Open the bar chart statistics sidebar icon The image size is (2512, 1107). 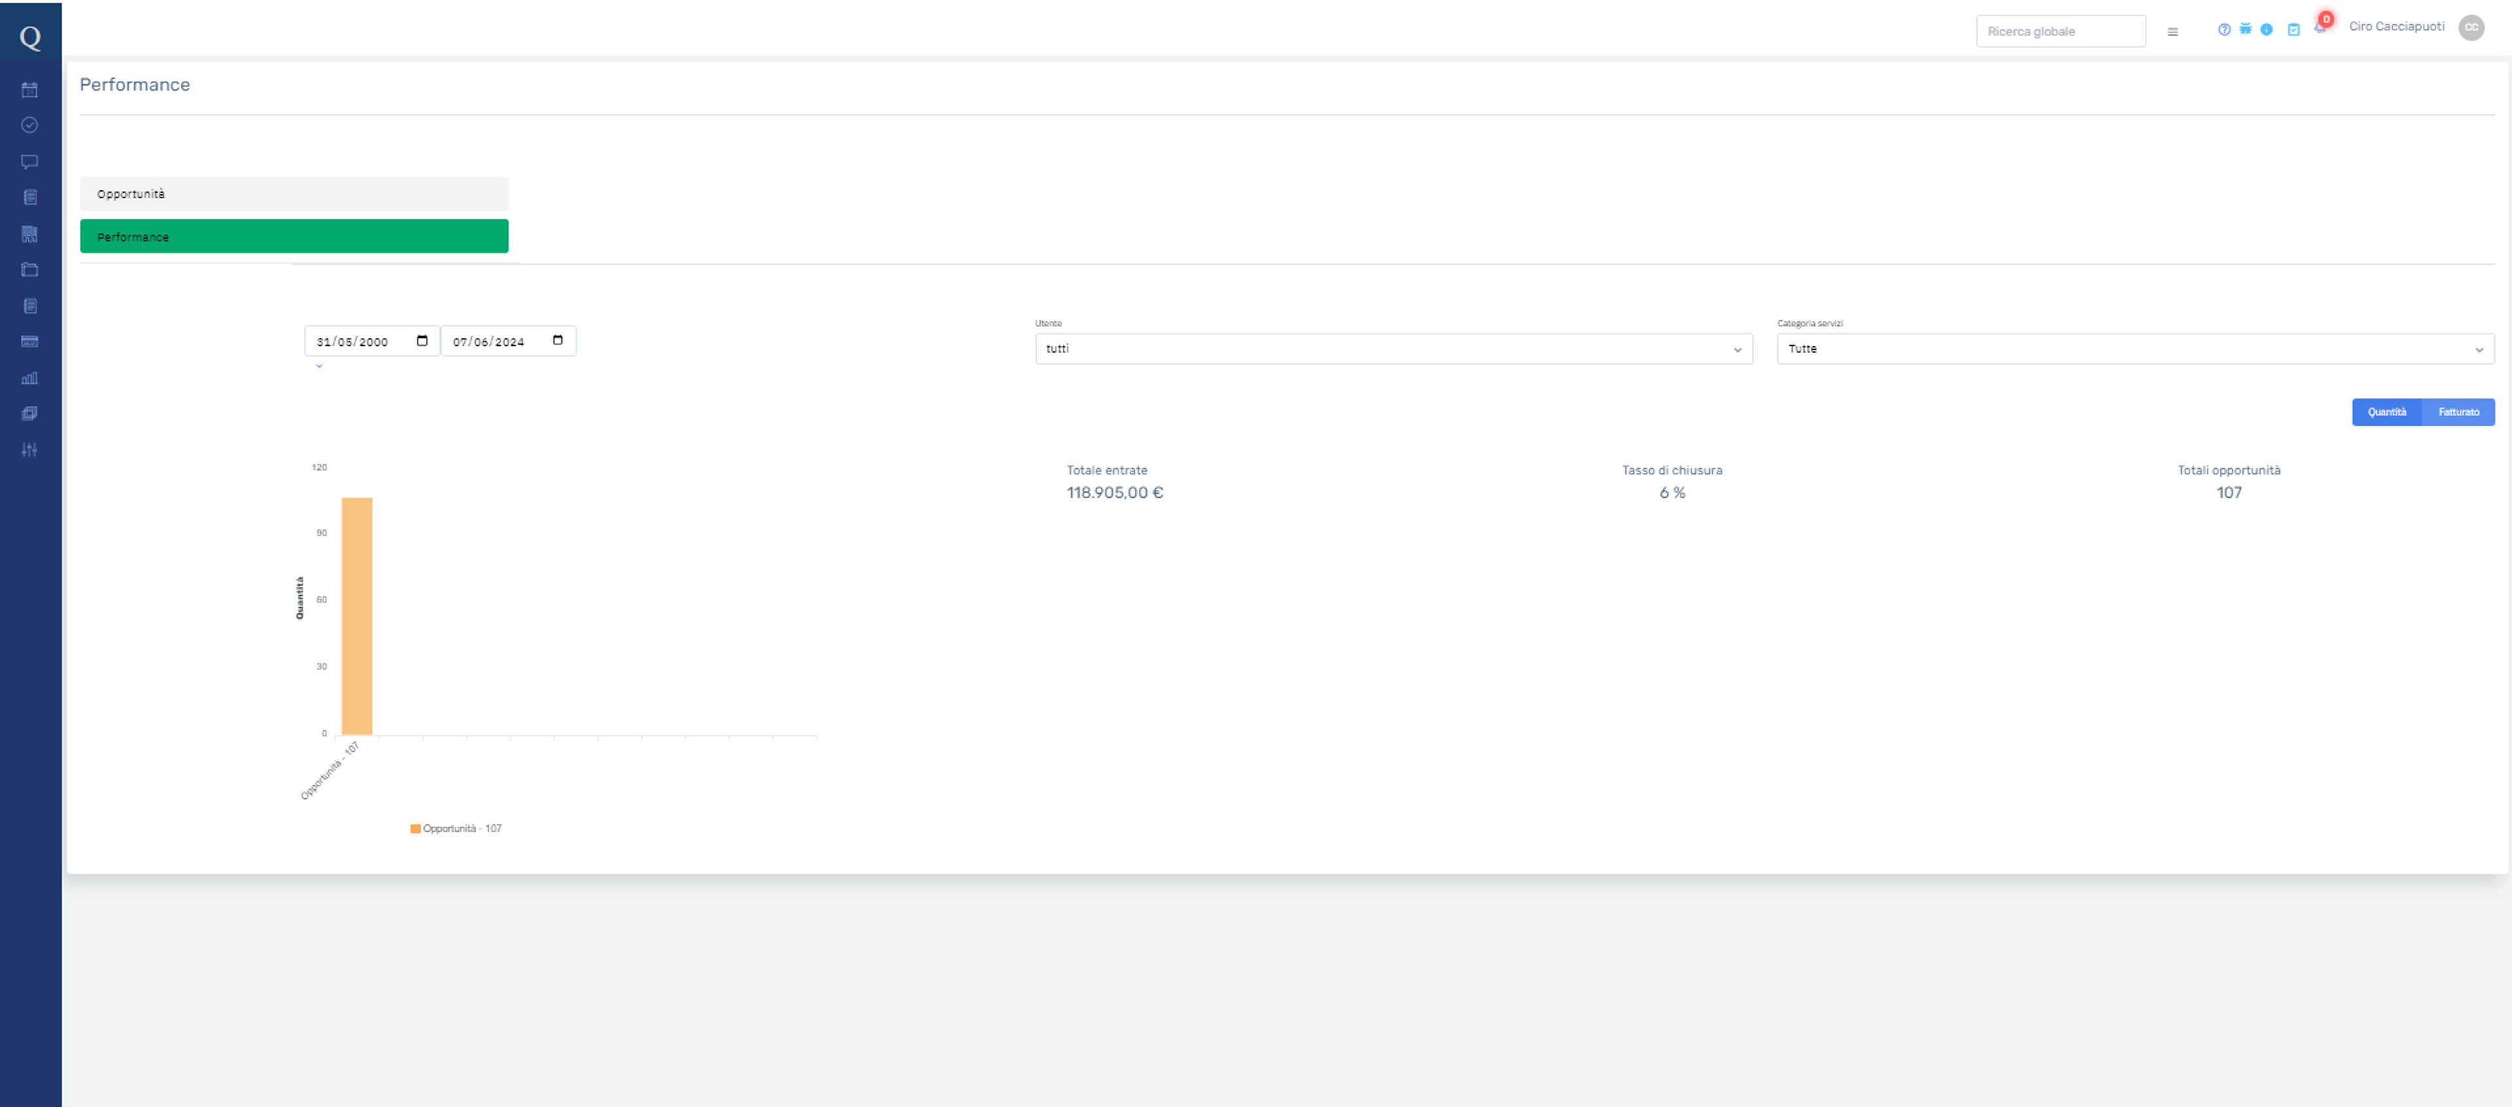click(x=29, y=377)
